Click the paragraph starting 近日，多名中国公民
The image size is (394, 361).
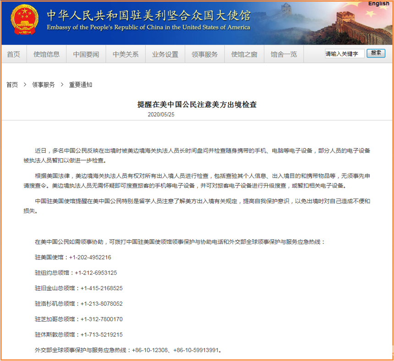(197, 156)
